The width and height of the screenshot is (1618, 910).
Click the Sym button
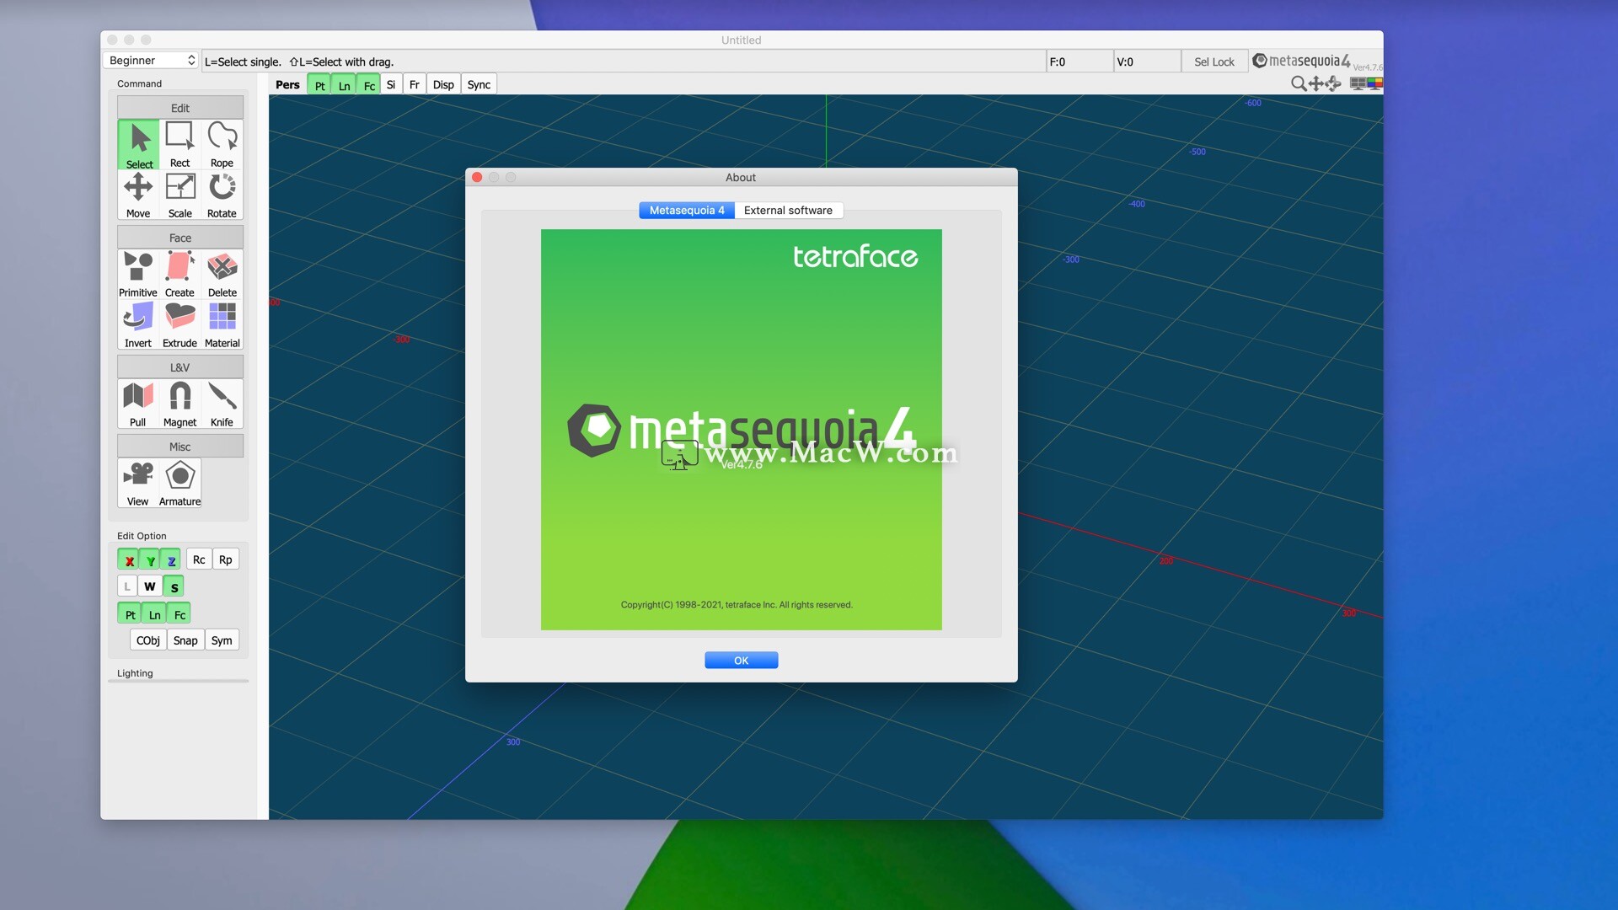[222, 640]
